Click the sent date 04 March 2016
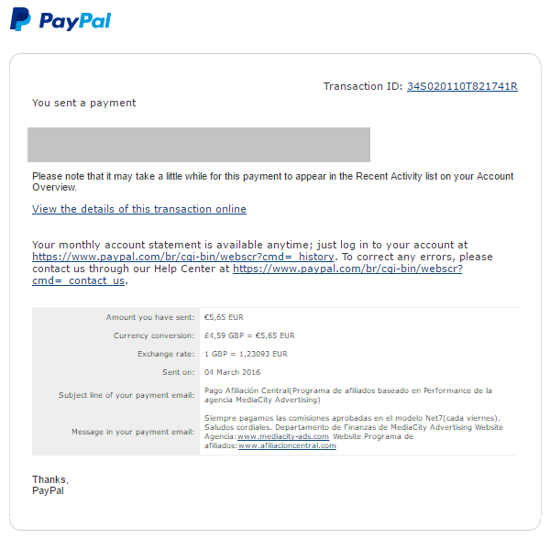The image size is (550, 538). click(232, 372)
